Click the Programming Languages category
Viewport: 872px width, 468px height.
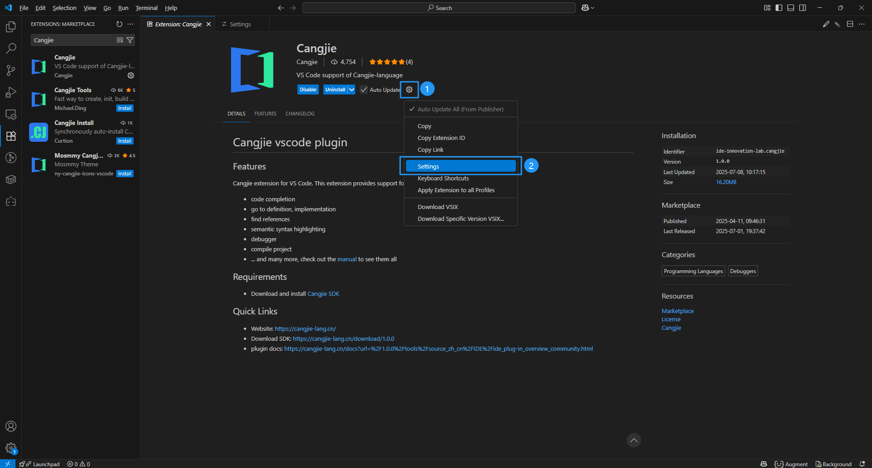693,271
